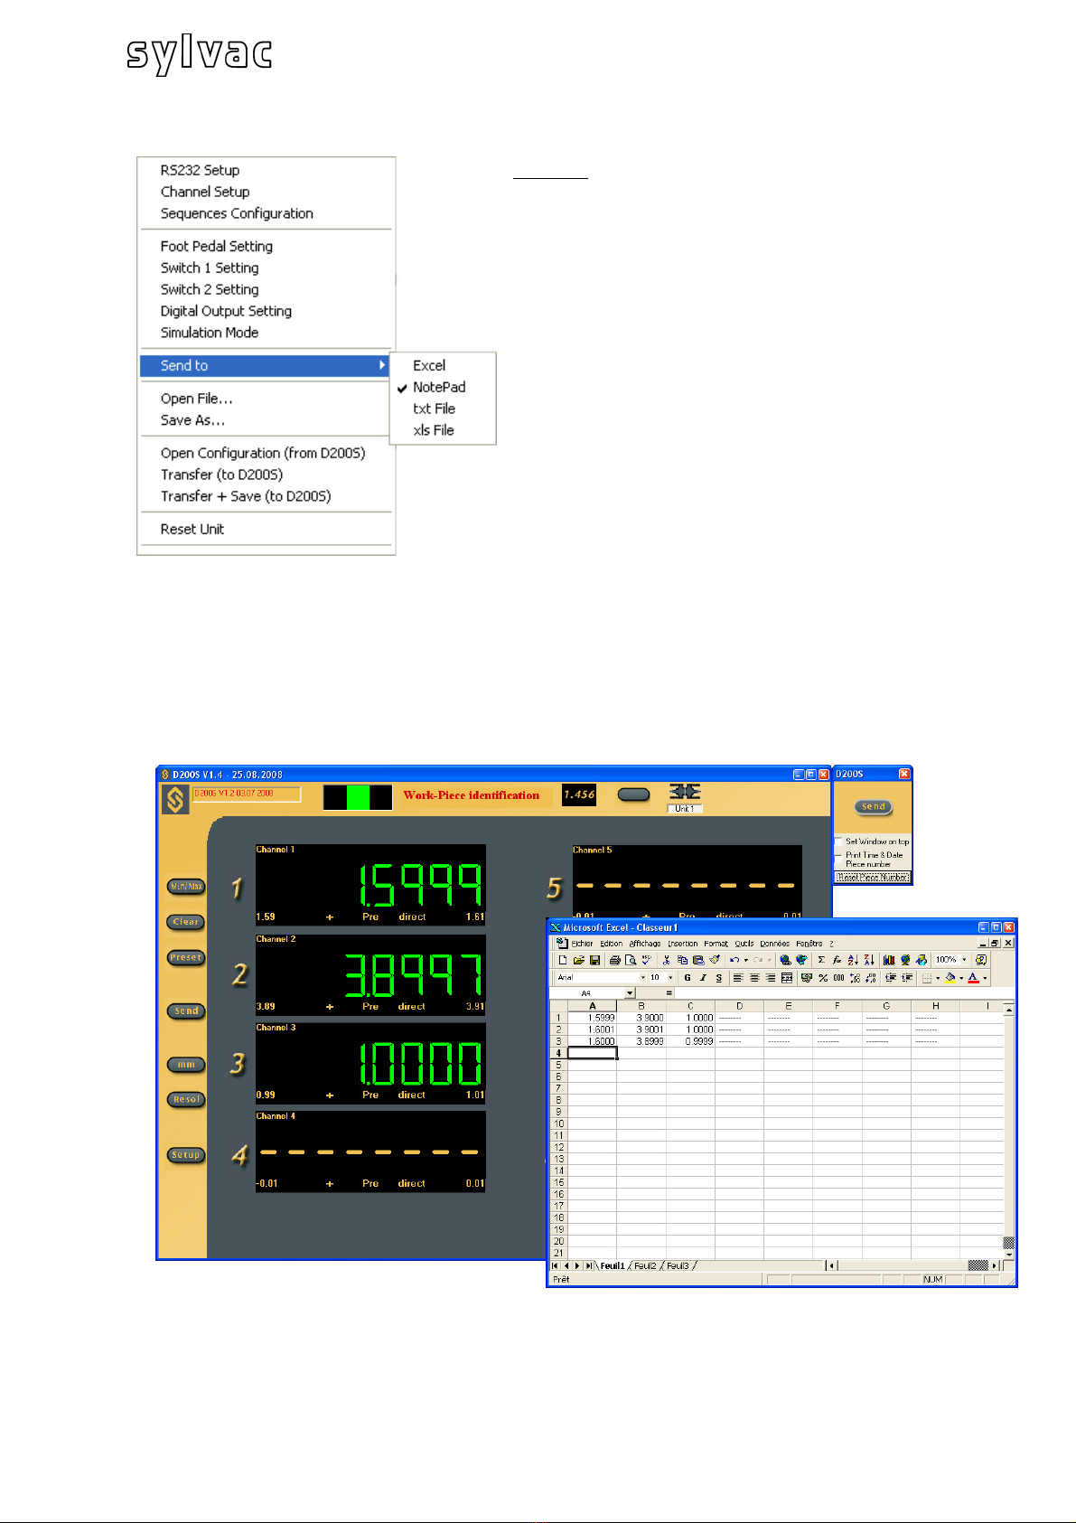Click the New workbook icon in Excel
This screenshot has height=1523, width=1076.
click(x=563, y=960)
